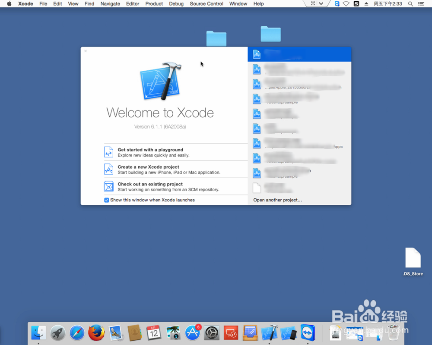
Task: Launch Safari from the Dock
Action: tap(77, 332)
